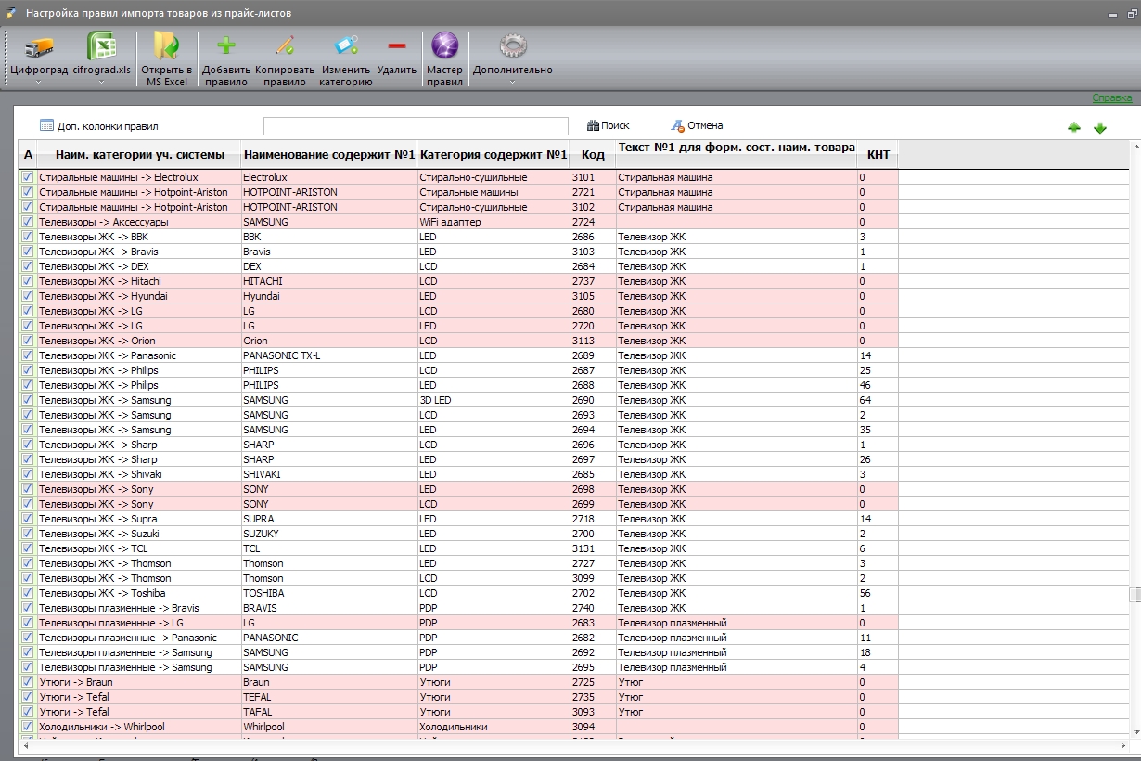Image resolution: width=1141 pixels, height=761 pixels.
Task: Select code cell 2740
Action: point(593,608)
